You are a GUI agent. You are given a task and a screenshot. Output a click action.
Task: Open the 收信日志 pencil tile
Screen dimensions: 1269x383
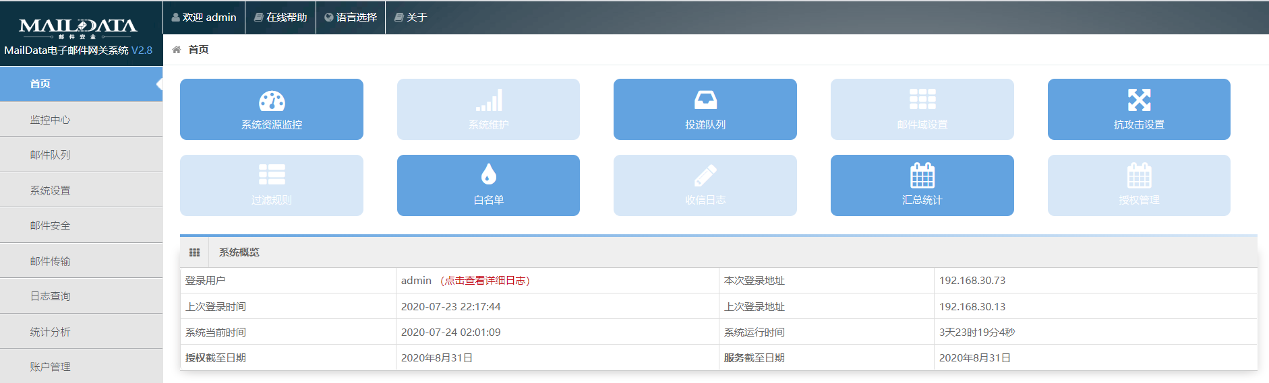click(x=705, y=185)
